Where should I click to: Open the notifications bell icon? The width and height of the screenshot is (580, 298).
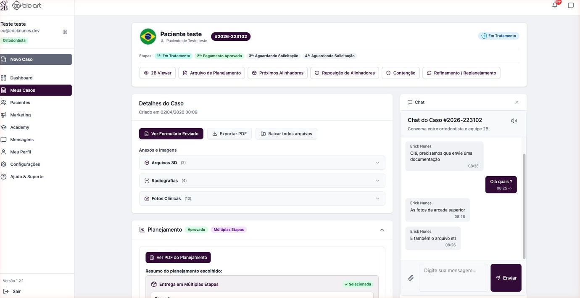click(555, 5)
